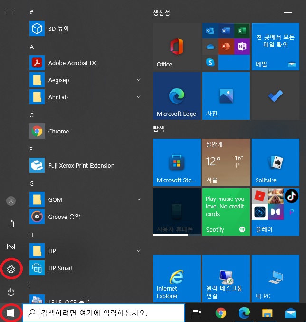This screenshot has width=306, height=322.
Task: Open the Power options button
Action: pos(11,292)
